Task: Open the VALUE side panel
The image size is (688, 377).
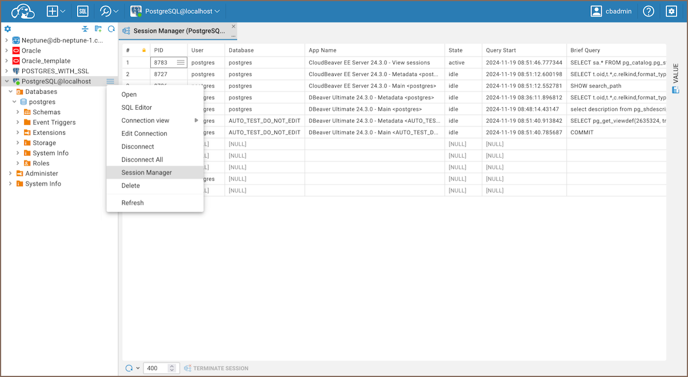Action: tap(675, 78)
